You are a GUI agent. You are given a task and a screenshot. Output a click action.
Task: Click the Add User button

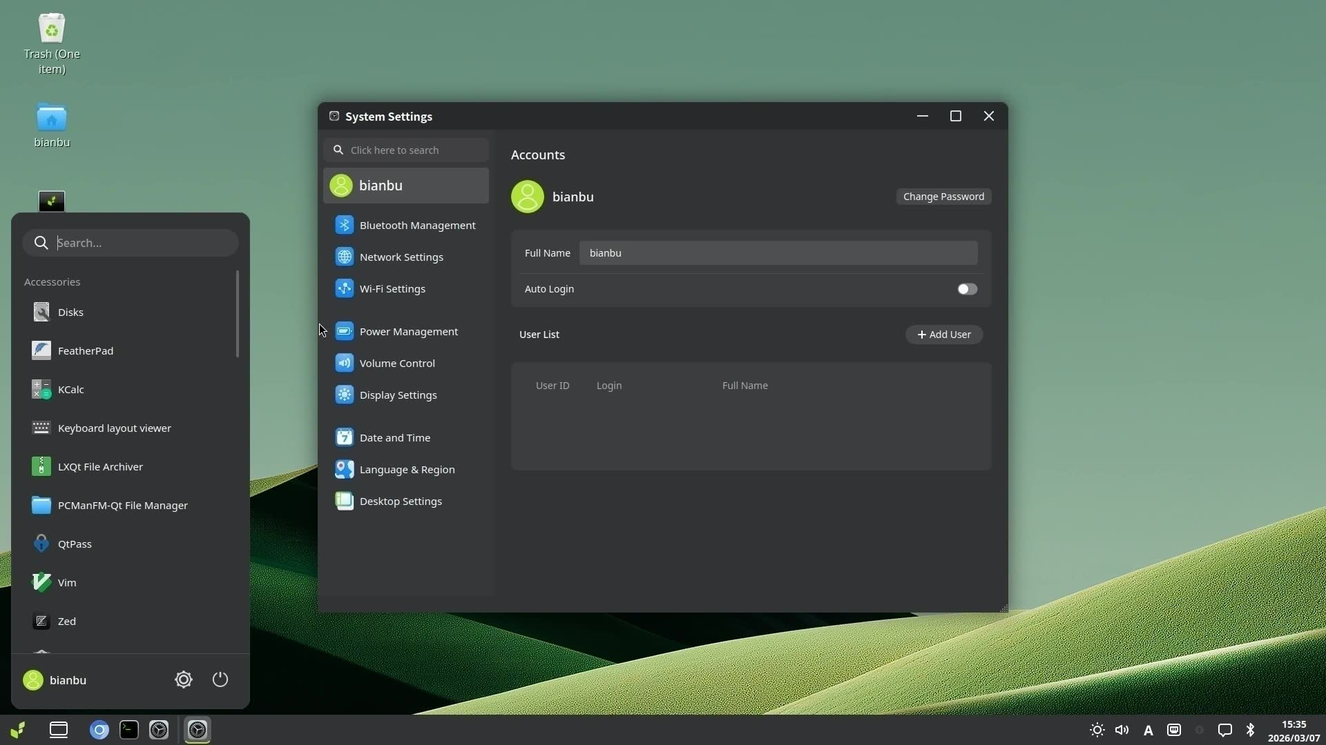(x=943, y=335)
